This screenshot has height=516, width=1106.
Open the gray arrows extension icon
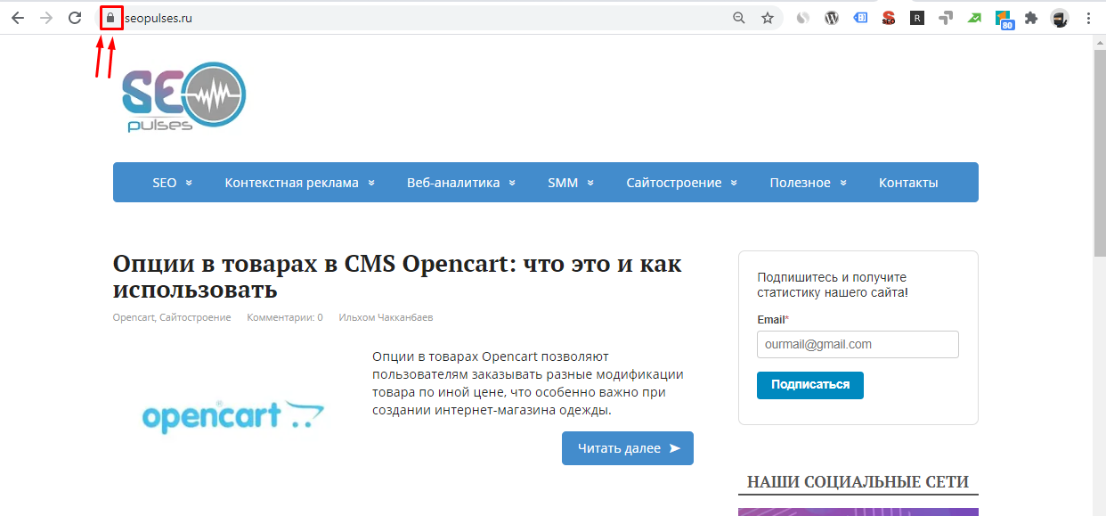946,18
